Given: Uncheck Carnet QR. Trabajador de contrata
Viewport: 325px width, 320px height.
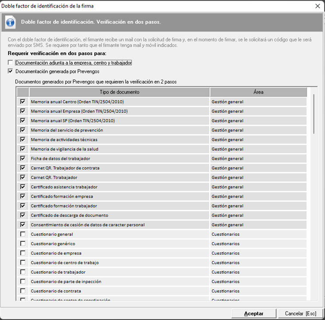Looking at the screenshot, I should tap(23, 168).
